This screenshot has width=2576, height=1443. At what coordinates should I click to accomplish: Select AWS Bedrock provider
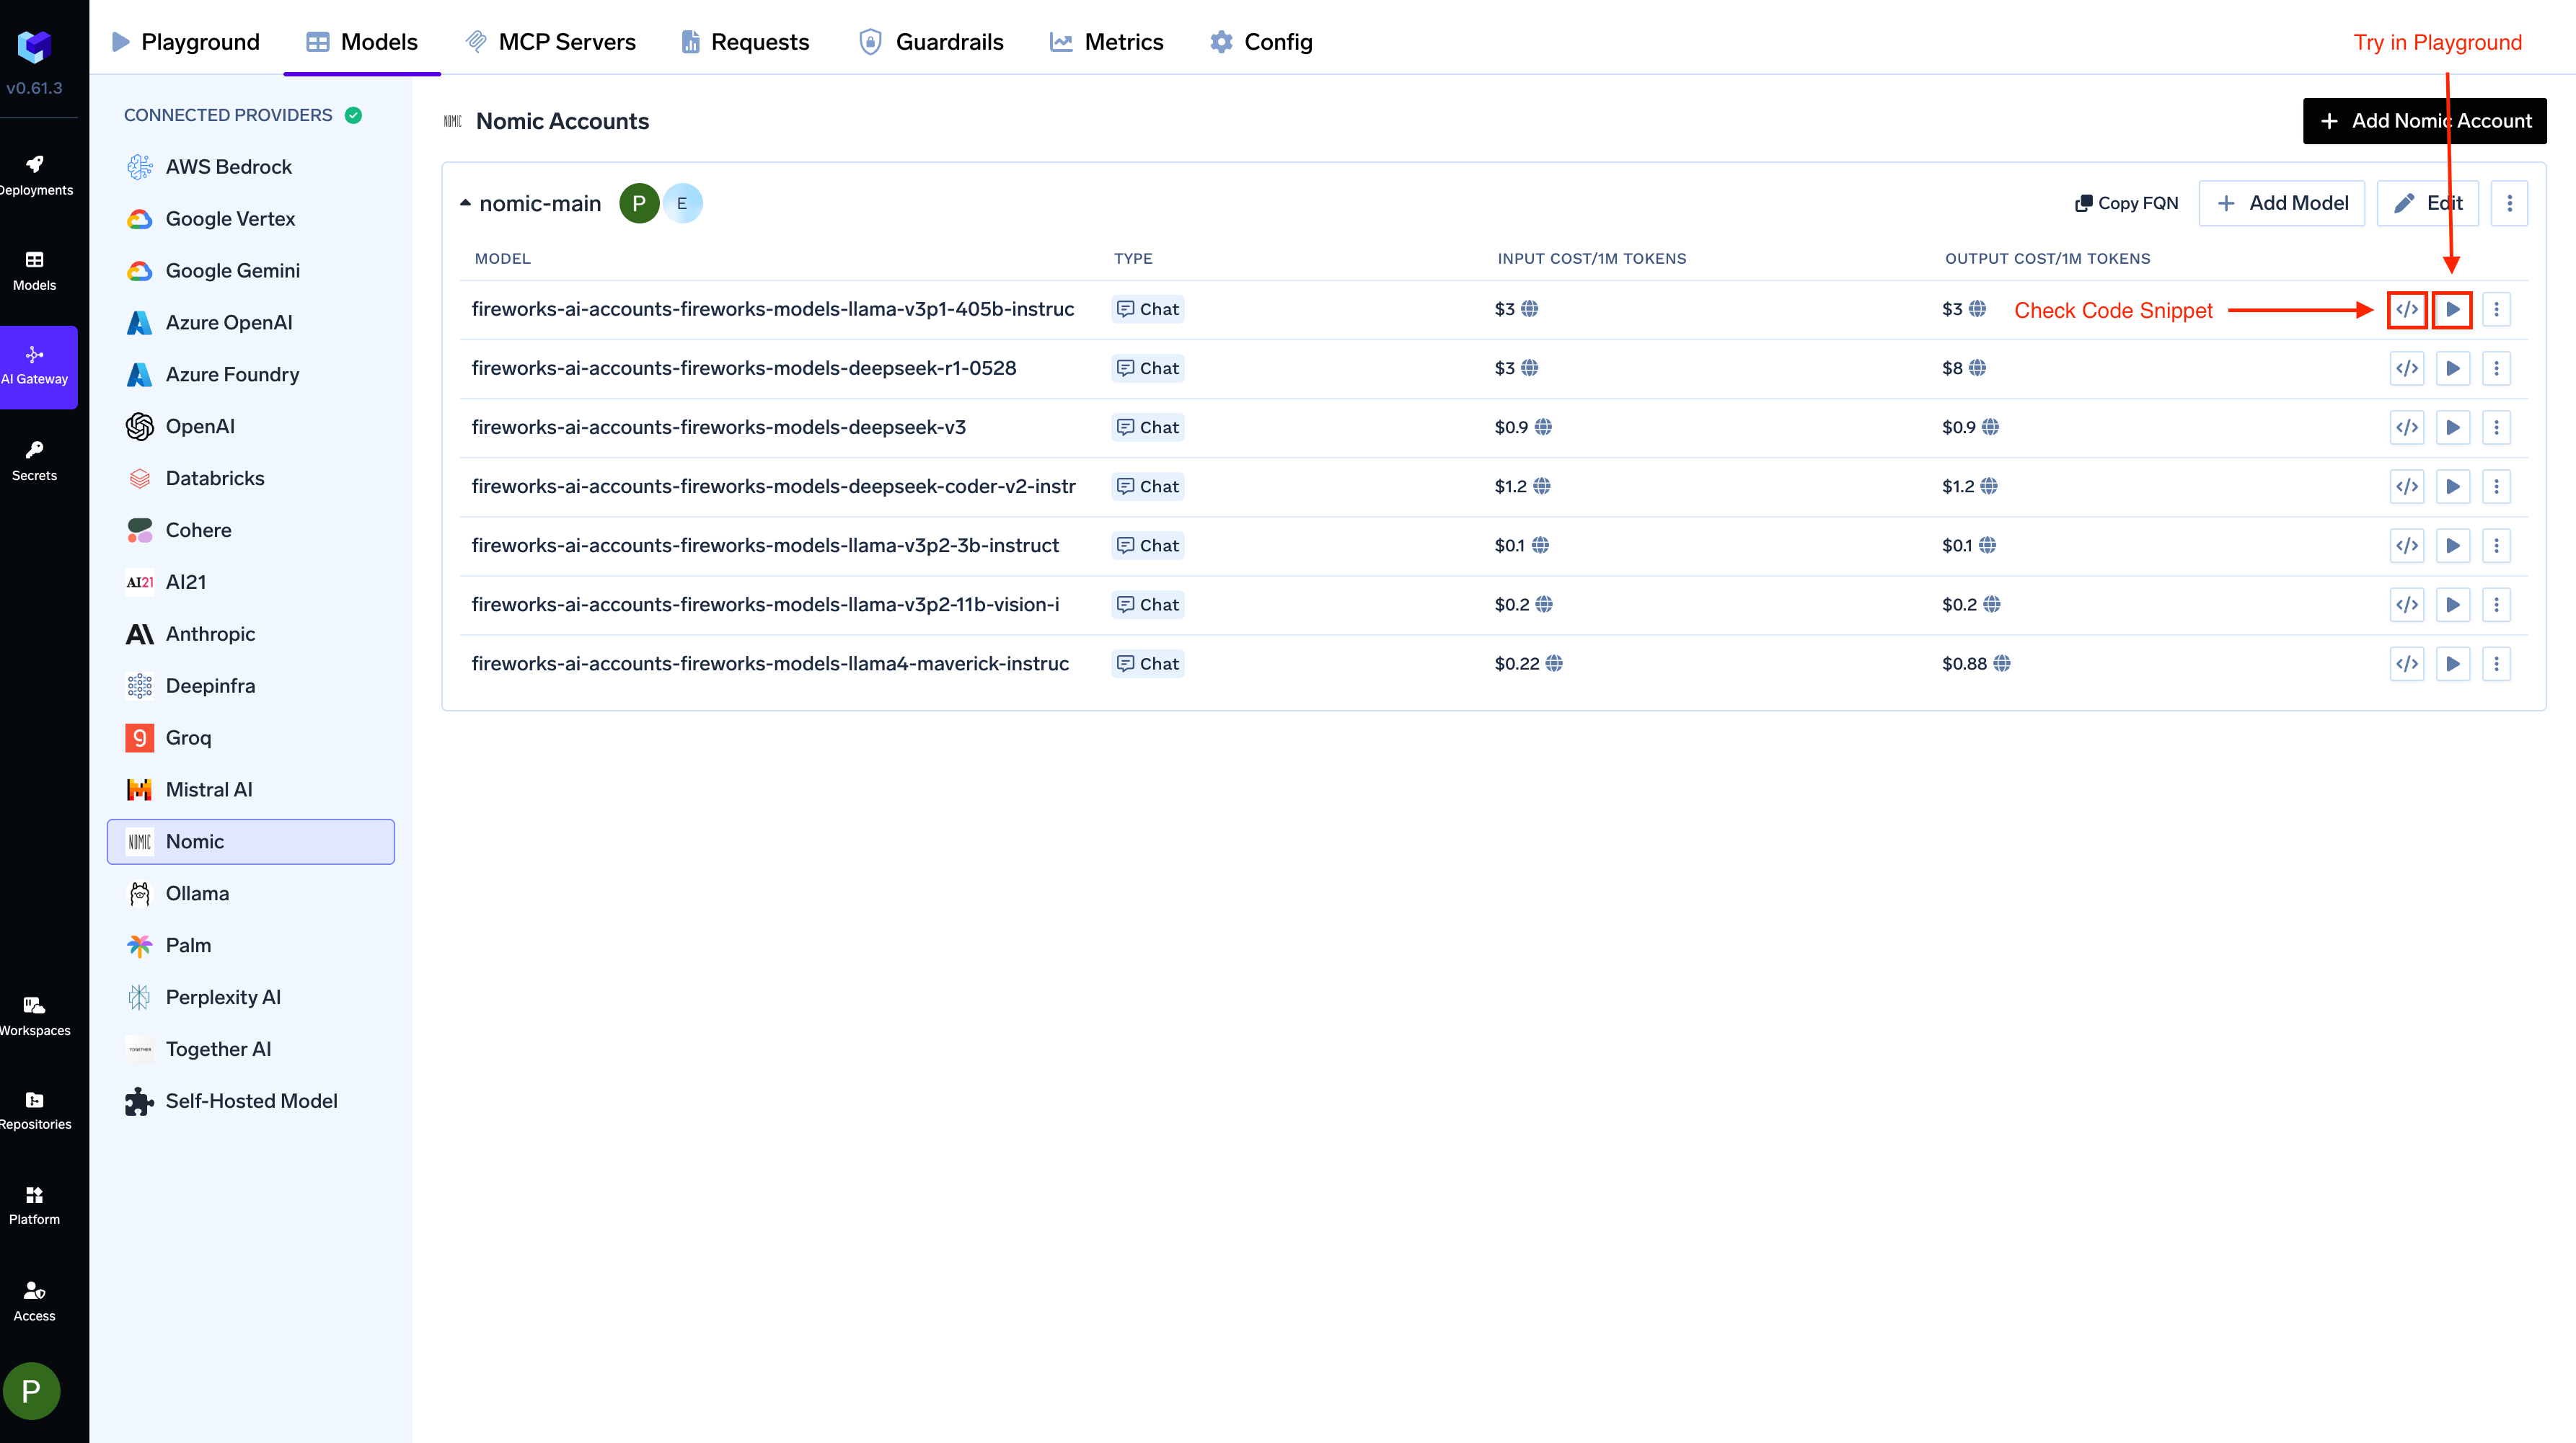(x=251, y=167)
